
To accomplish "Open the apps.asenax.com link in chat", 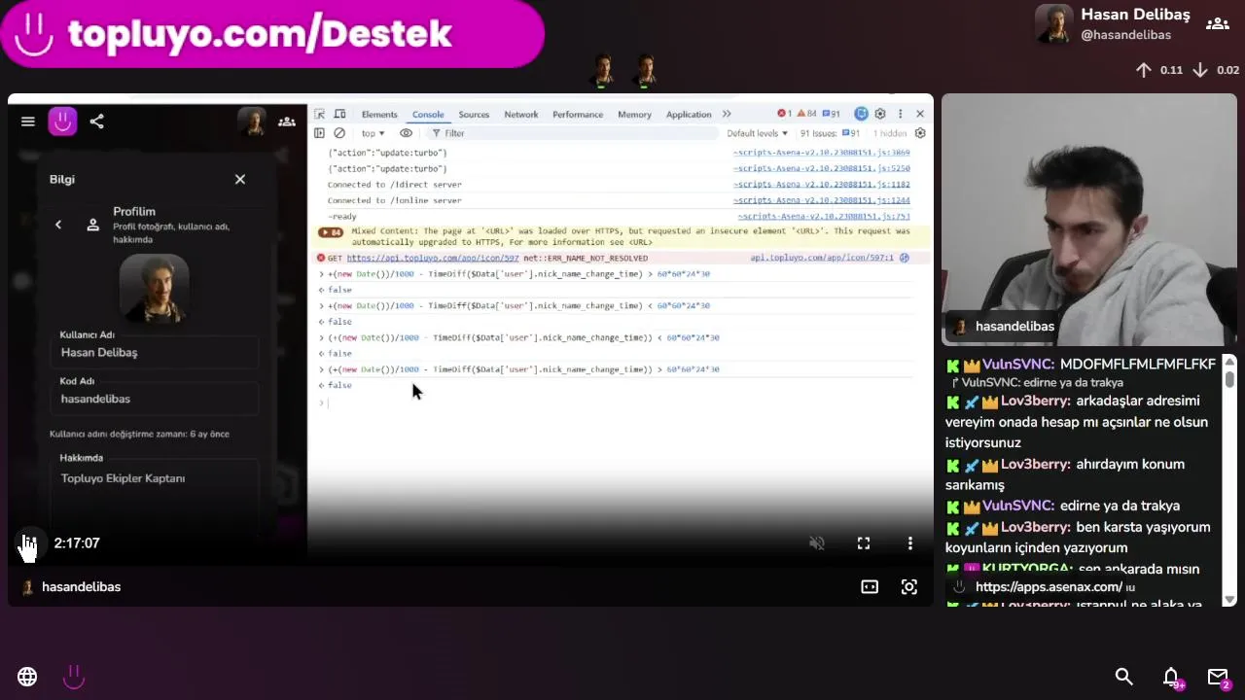I will [x=1049, y=587].
